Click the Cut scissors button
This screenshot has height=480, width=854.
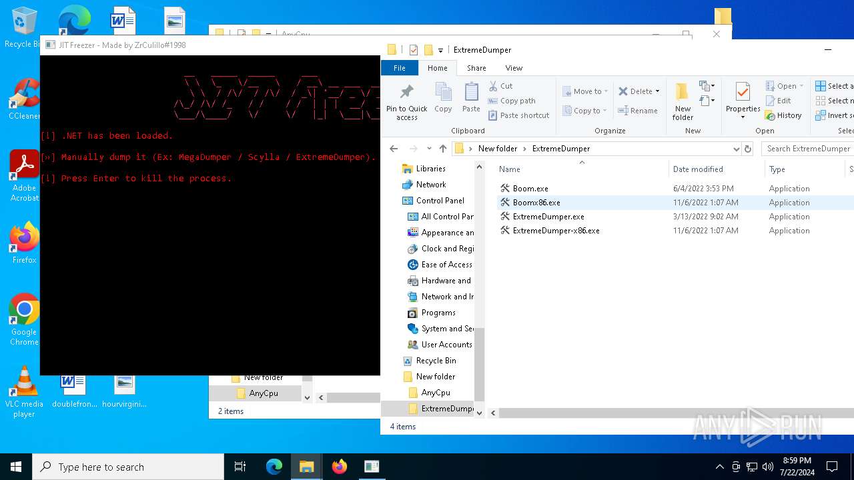pos(500,86)
